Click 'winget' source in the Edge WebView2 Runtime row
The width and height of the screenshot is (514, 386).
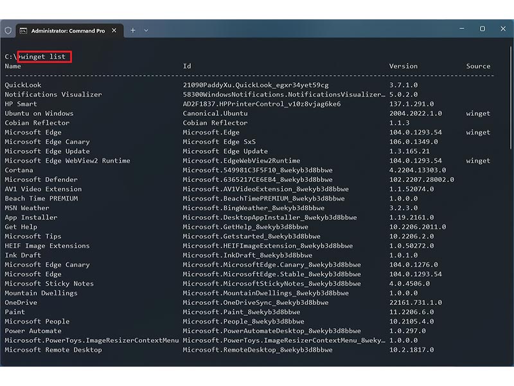(478, 161)
